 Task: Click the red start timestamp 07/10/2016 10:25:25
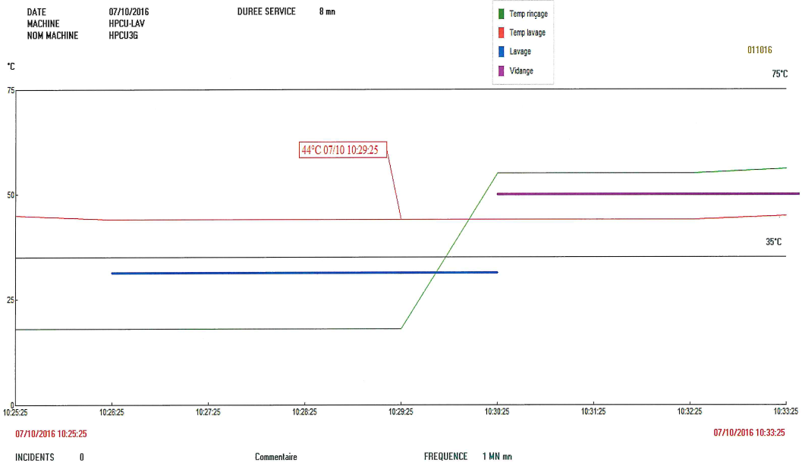point(51,434)
